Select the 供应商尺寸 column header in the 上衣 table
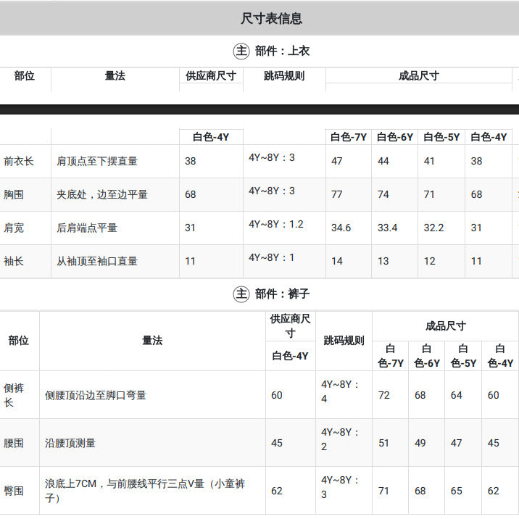This screenshot has width=519, height=519. (x=211, y=76)
